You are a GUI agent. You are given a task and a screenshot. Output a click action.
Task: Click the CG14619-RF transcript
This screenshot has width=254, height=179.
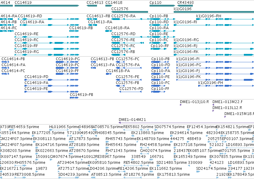[x=47, y=49]
